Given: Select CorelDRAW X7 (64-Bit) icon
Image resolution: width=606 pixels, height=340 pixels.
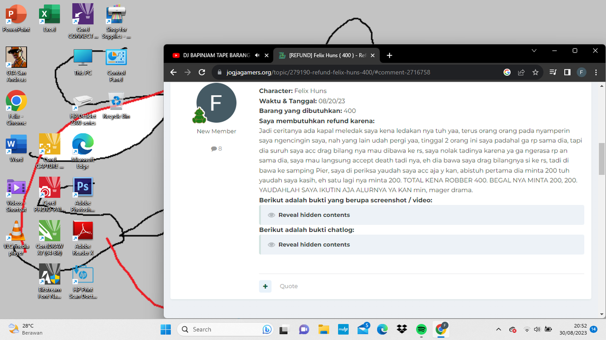Looking at the screenshot, I should pyautogui.click(x=49, y=238).
